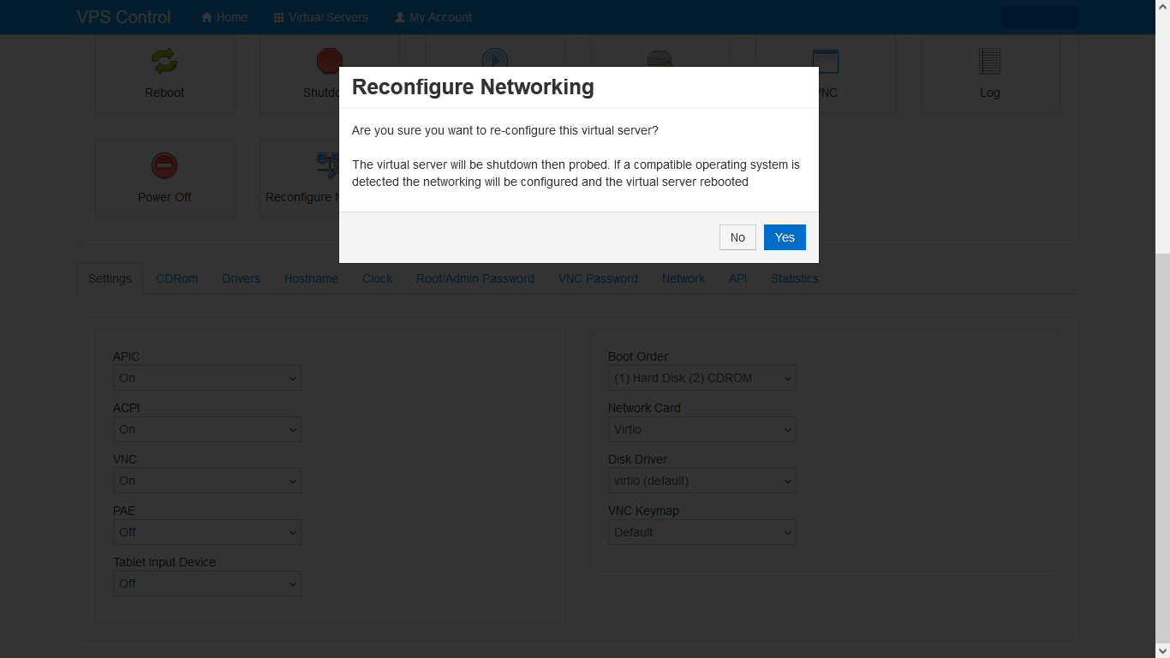Open the Tablet Input Device dropdown
Screen dimensions: 1170x658
pos(207,583)
